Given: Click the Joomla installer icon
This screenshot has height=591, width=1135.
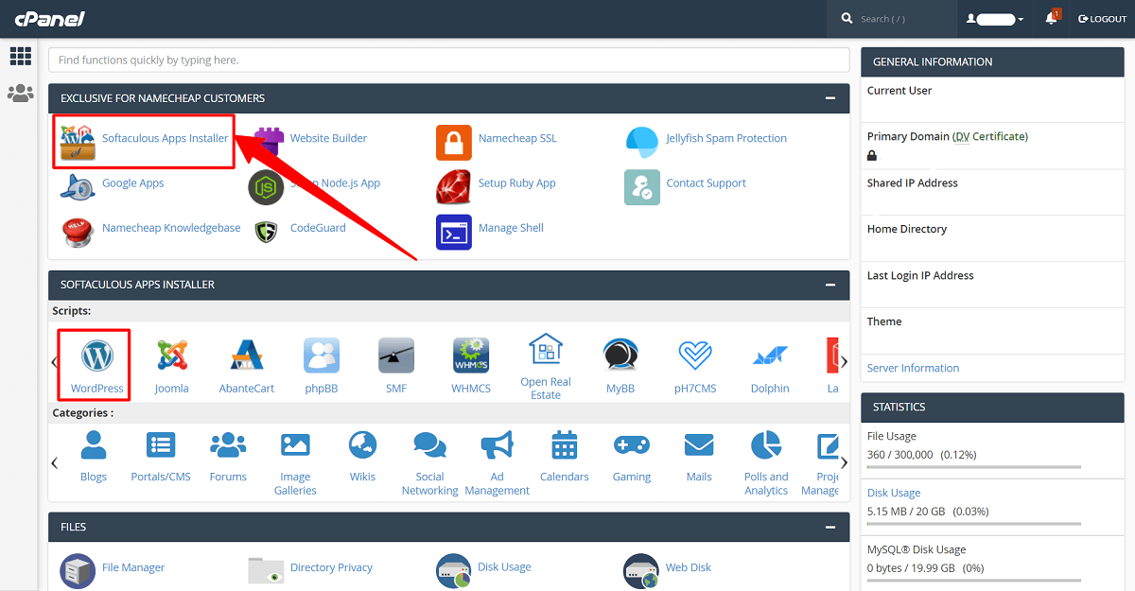Looking at the screenshot, I should click(x=172, y=356).
